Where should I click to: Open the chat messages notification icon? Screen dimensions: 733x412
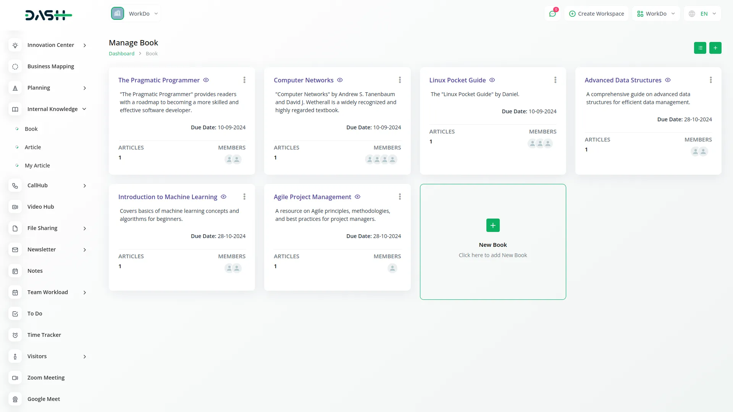click(552, 14)
